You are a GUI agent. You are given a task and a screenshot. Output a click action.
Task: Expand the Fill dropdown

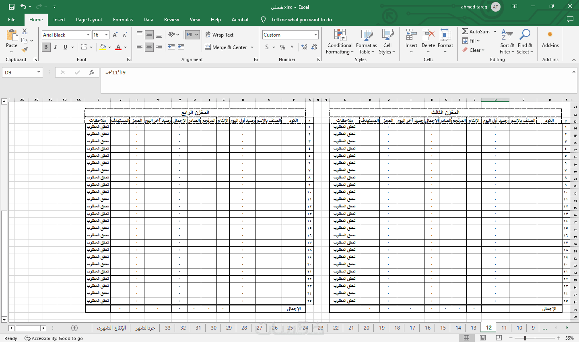pos(478,41)
